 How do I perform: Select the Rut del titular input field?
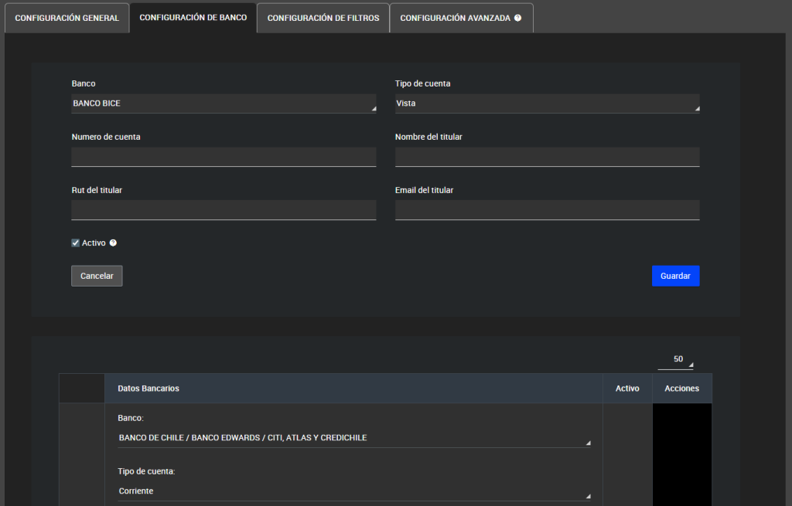tap(224, 210)
